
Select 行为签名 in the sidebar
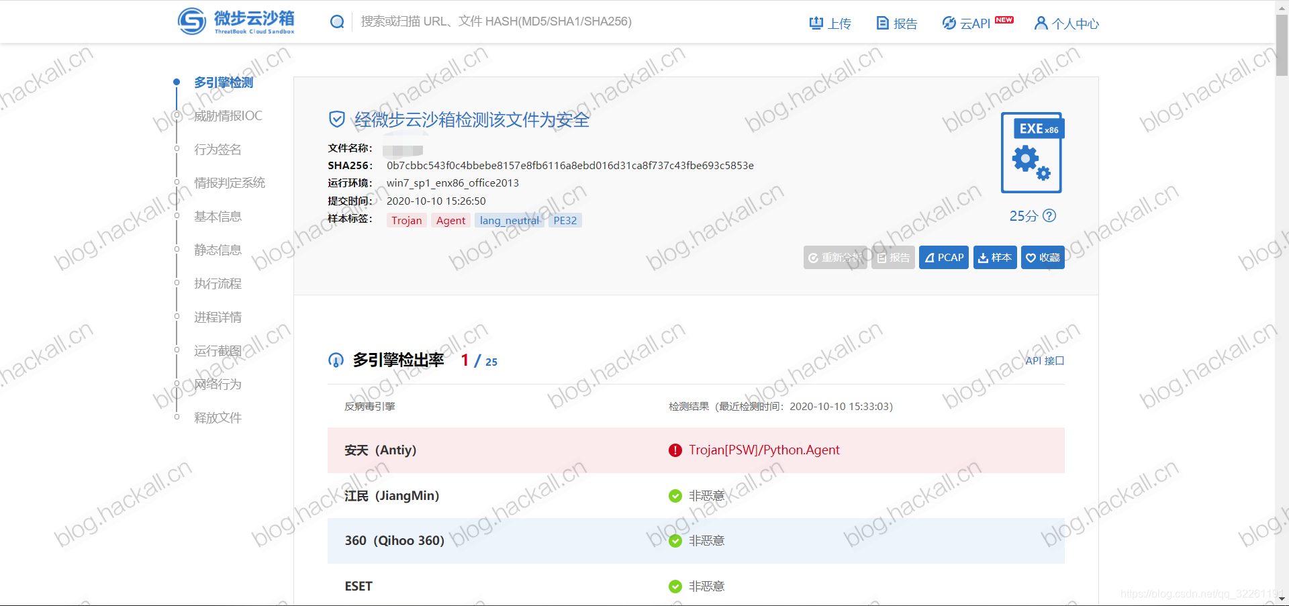pyautogui.click(x=218, y=150)
